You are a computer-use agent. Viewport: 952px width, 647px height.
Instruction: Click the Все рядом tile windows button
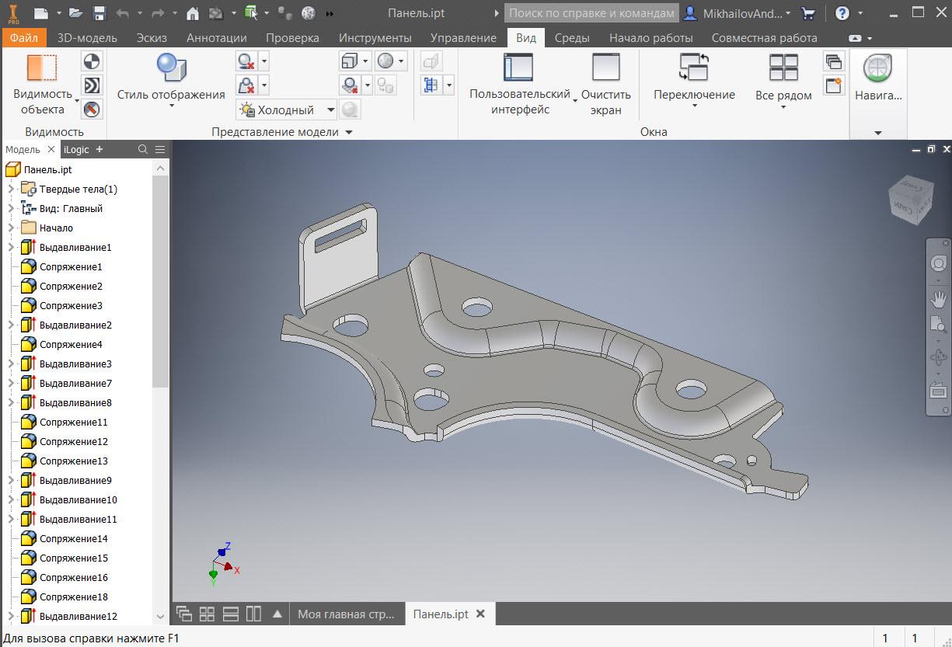pyautogui.click(x=783, y=81)
